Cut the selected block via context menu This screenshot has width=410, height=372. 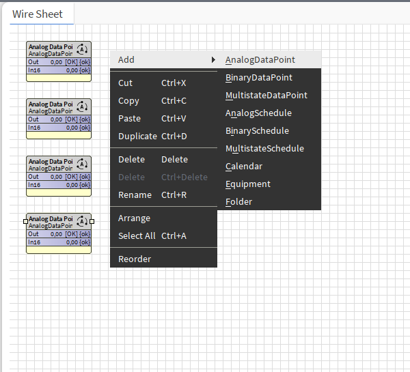126,83
